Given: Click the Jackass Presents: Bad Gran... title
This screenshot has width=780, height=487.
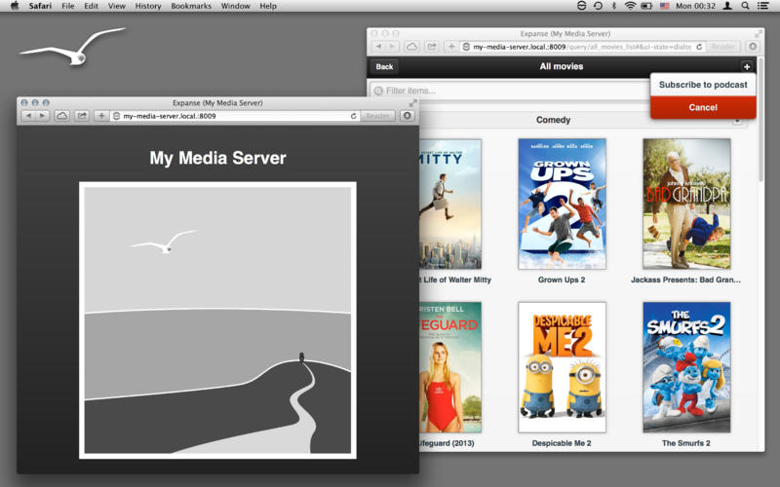Looking at the screenshot, I should tap(686, 280).
